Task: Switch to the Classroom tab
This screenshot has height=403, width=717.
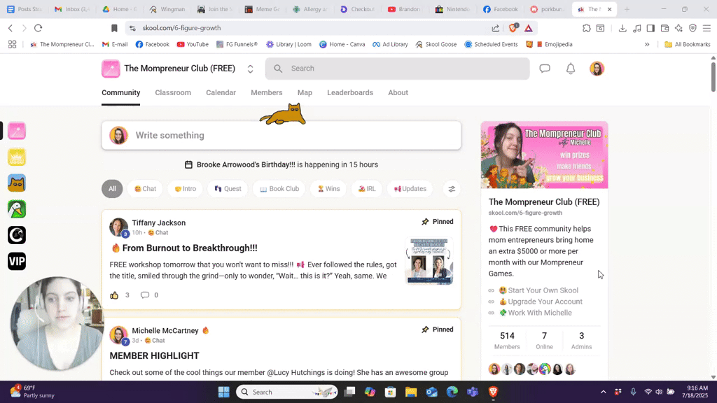Action: (173, 93)
